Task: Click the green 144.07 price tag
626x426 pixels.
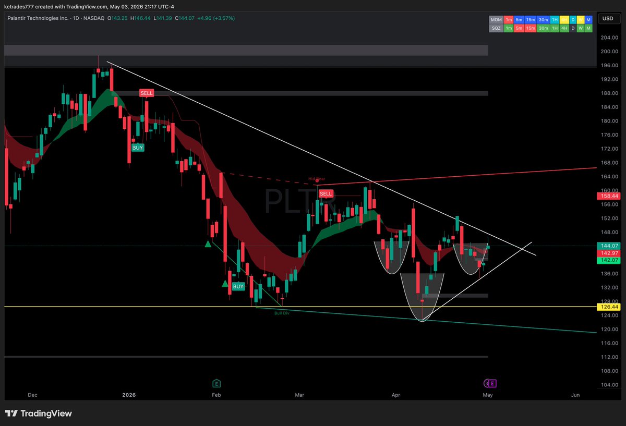Action: tap(609, 246)
